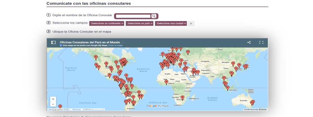Select the lone pin in western Russia
Screen dimensions: 313x117
click(x=188, y=52)
